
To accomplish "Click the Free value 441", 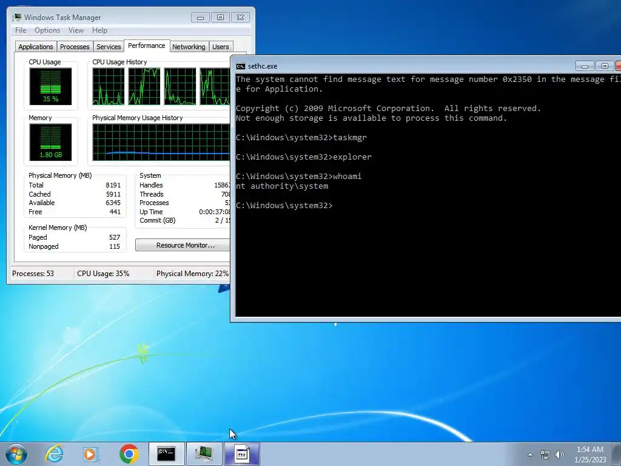I will [115, 212].
